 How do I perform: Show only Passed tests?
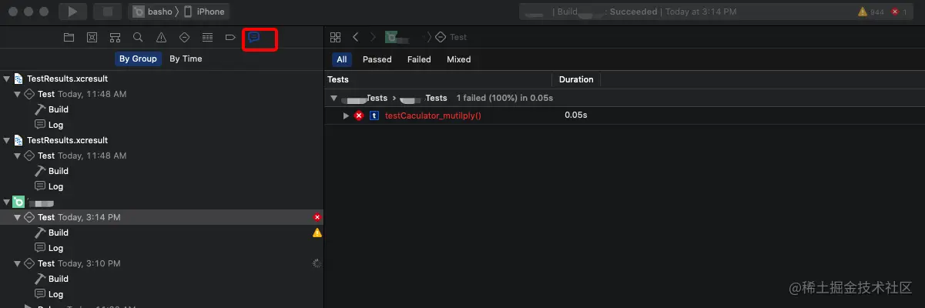(377, 59)
